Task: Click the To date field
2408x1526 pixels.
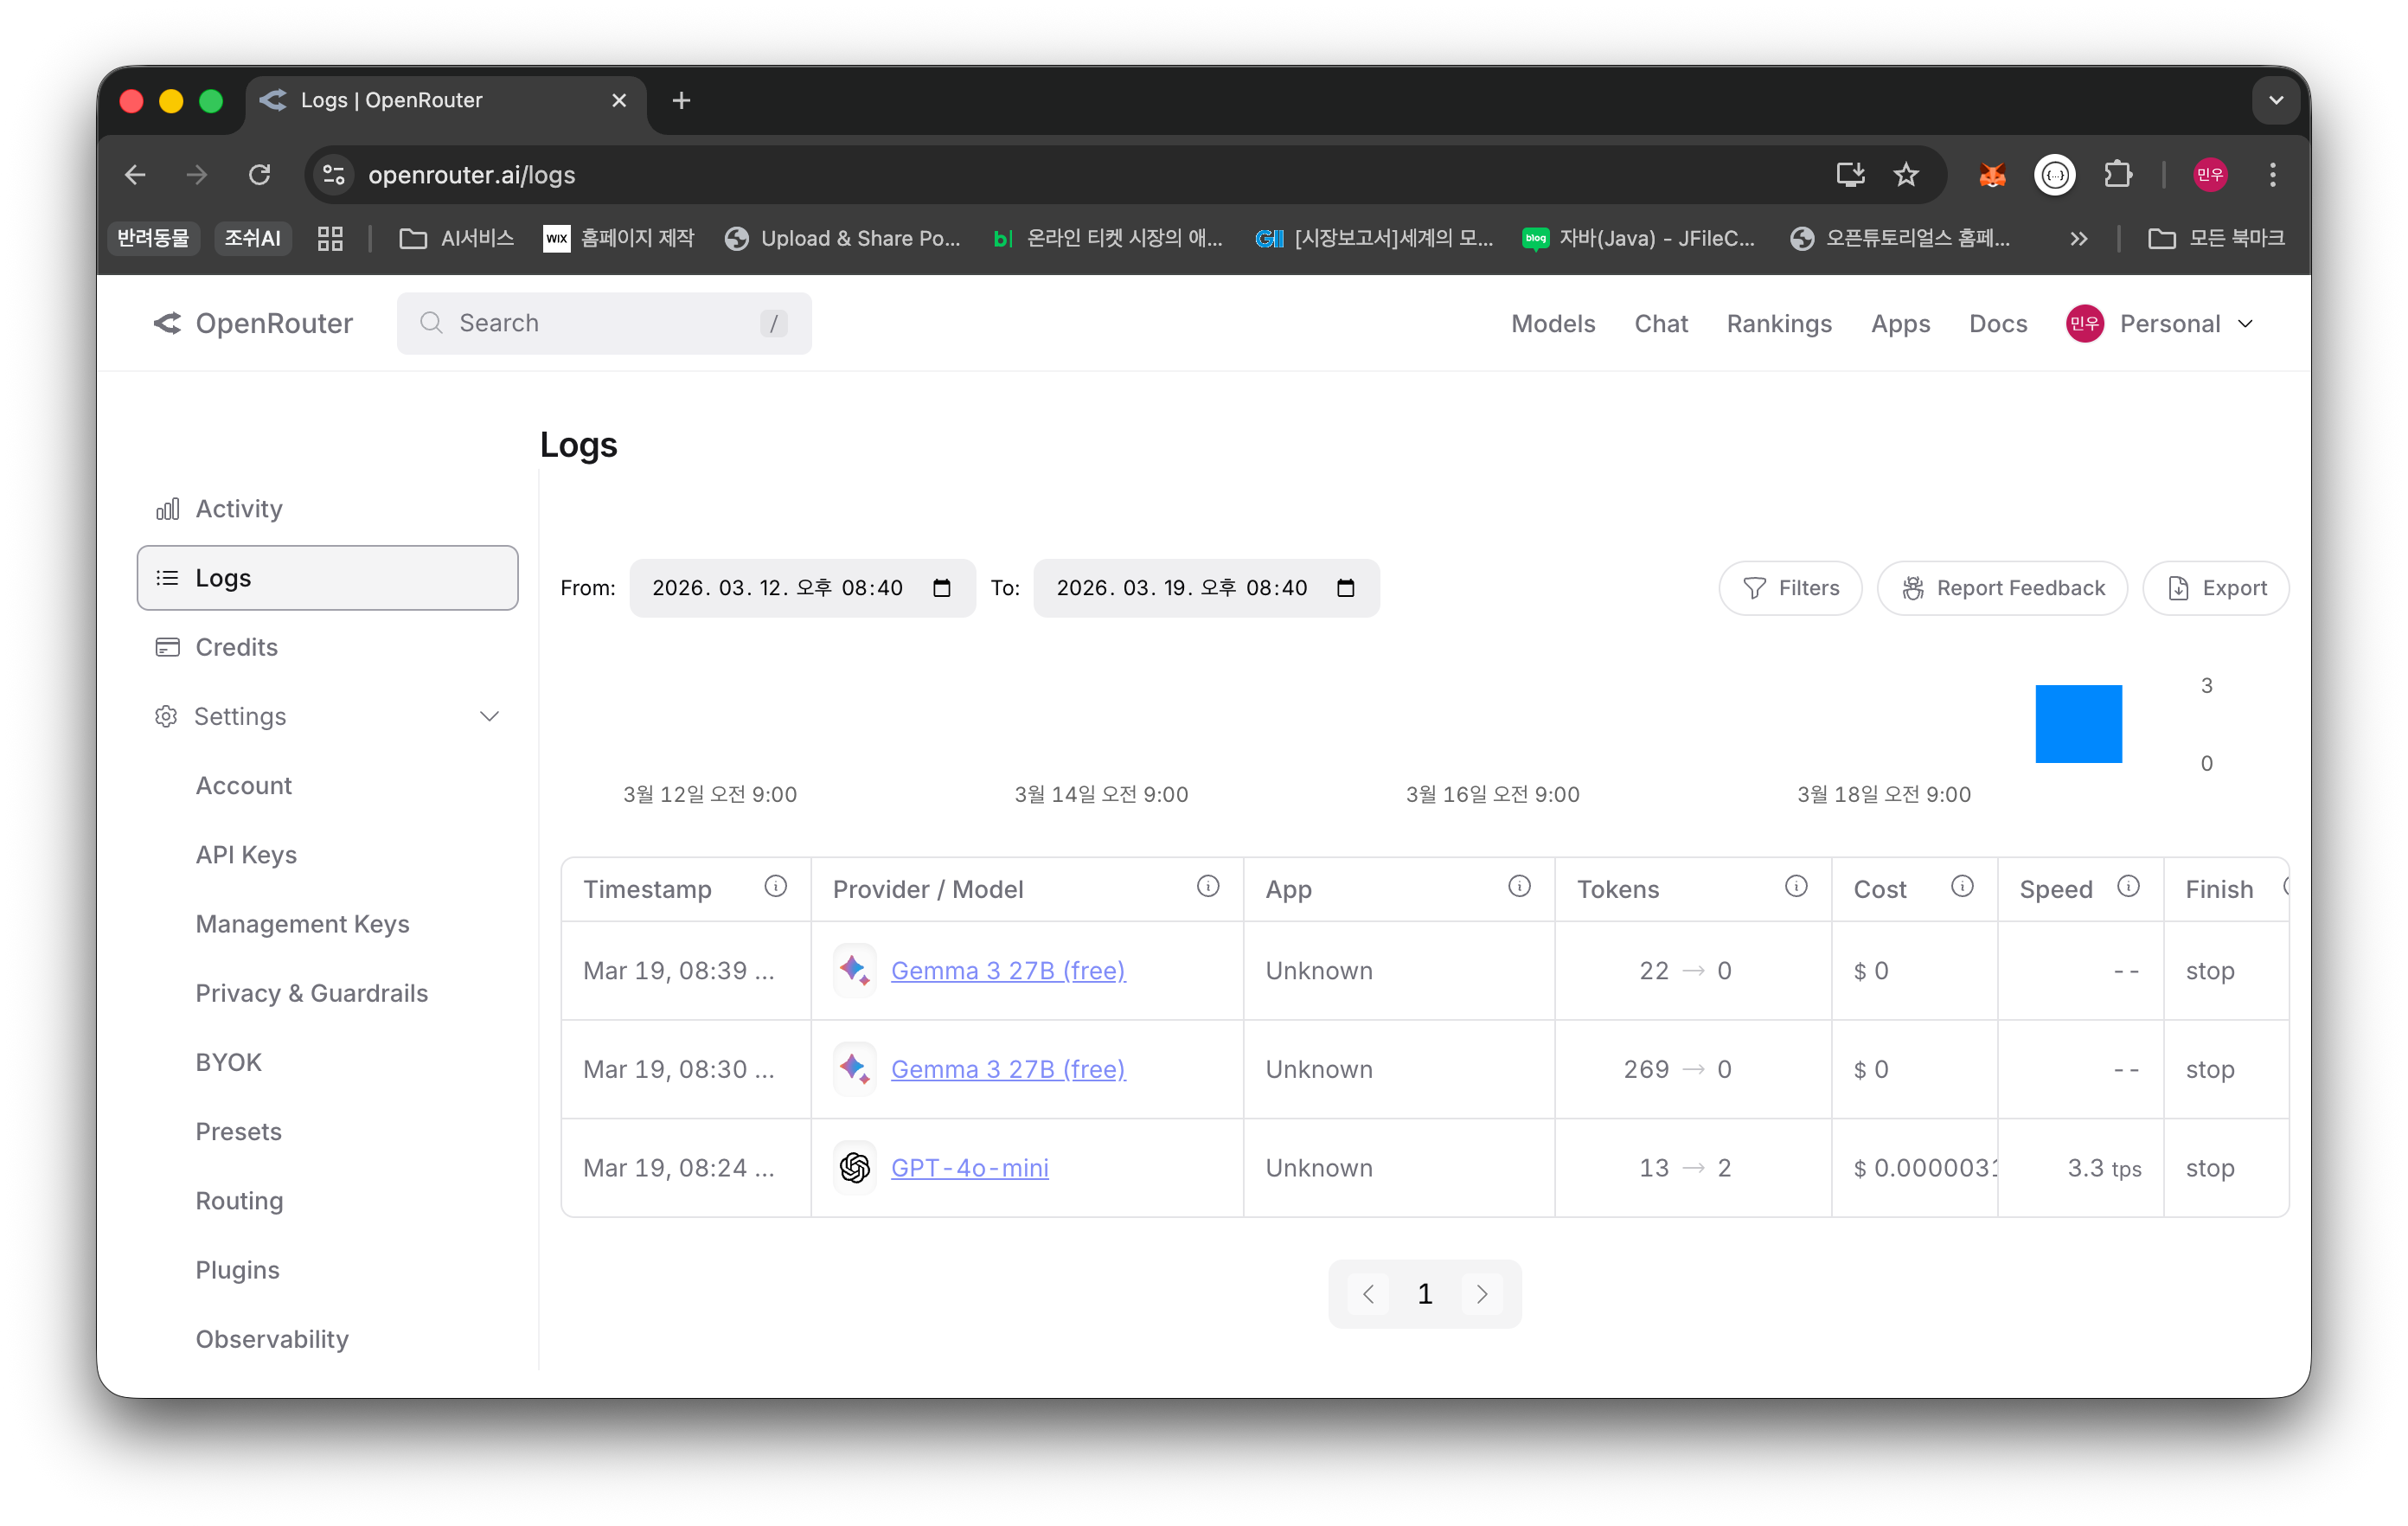Action: (1206, 588)
